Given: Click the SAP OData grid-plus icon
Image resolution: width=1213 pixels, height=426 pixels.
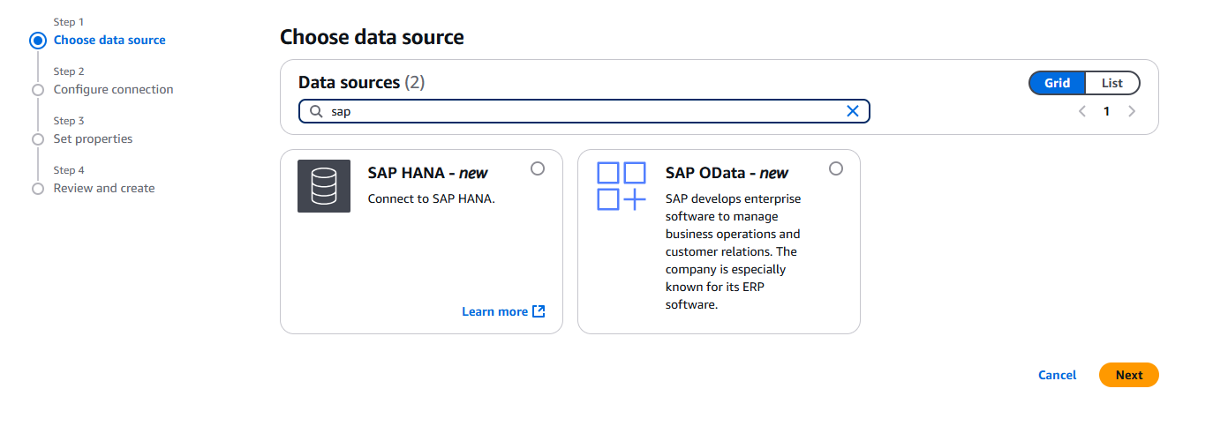Looking at the screenshot, I should [x=622, y=186].
